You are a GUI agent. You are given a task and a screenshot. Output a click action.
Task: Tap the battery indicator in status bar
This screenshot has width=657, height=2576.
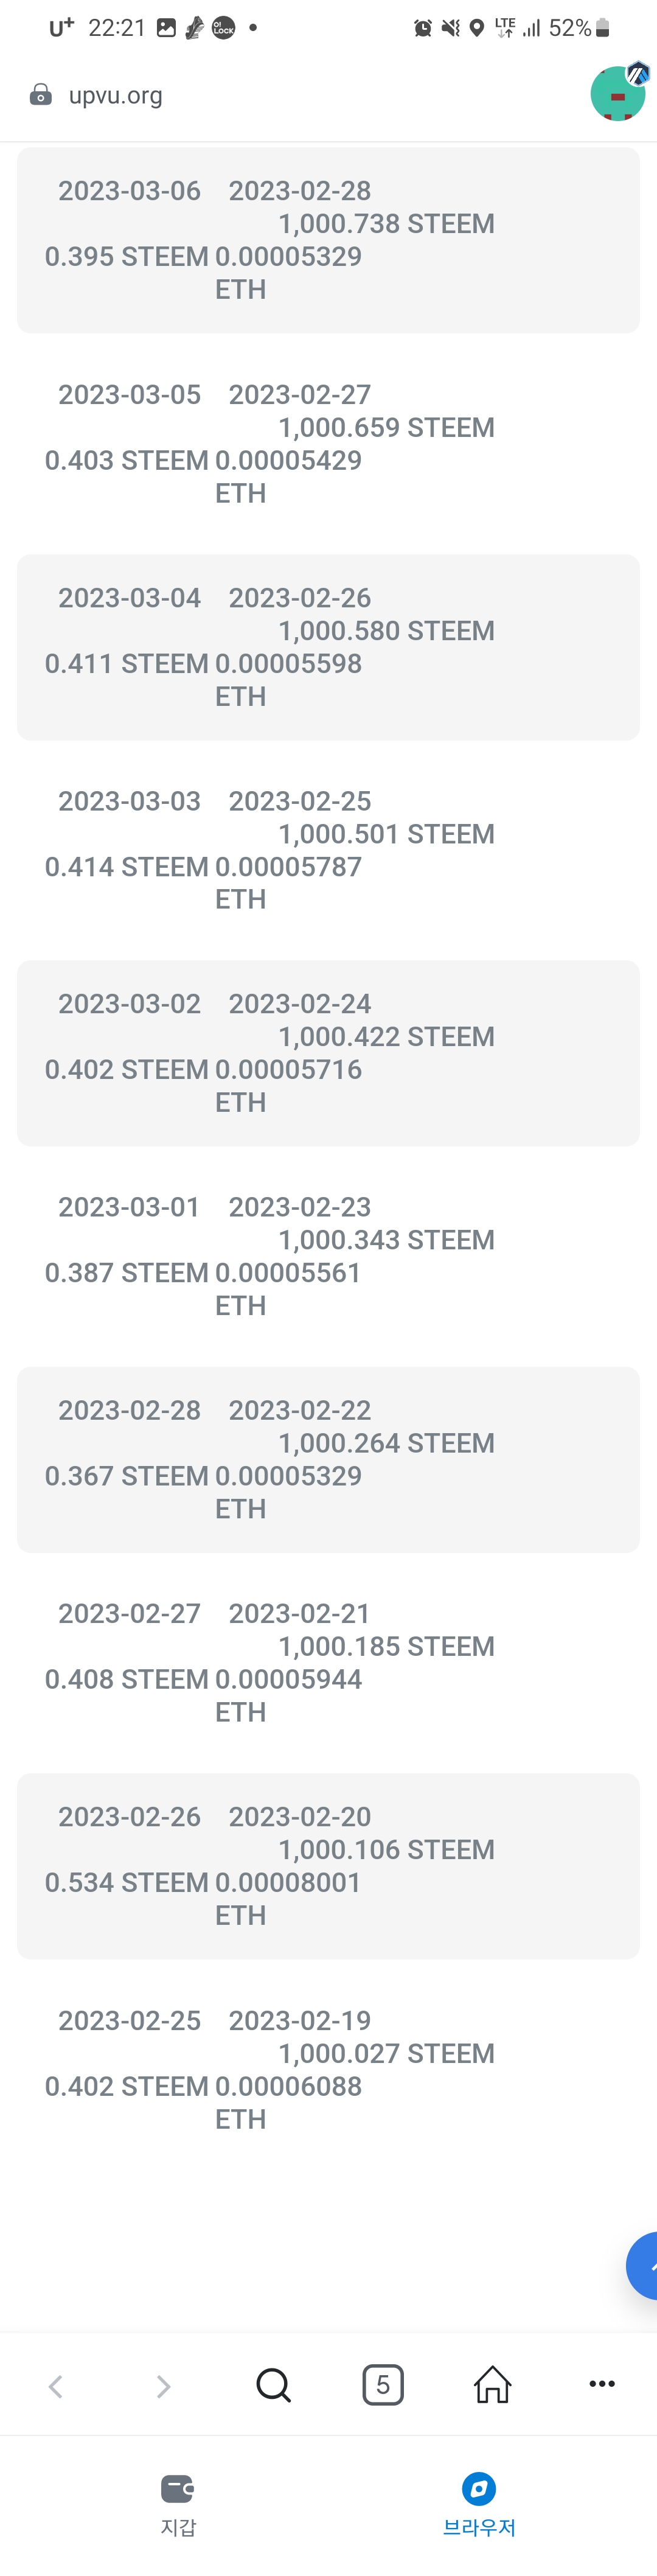[603, 28]
